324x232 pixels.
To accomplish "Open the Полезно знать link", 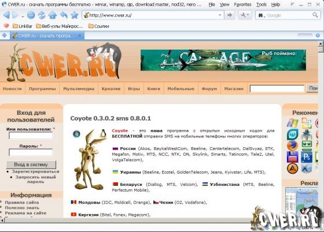I will 22,208.
